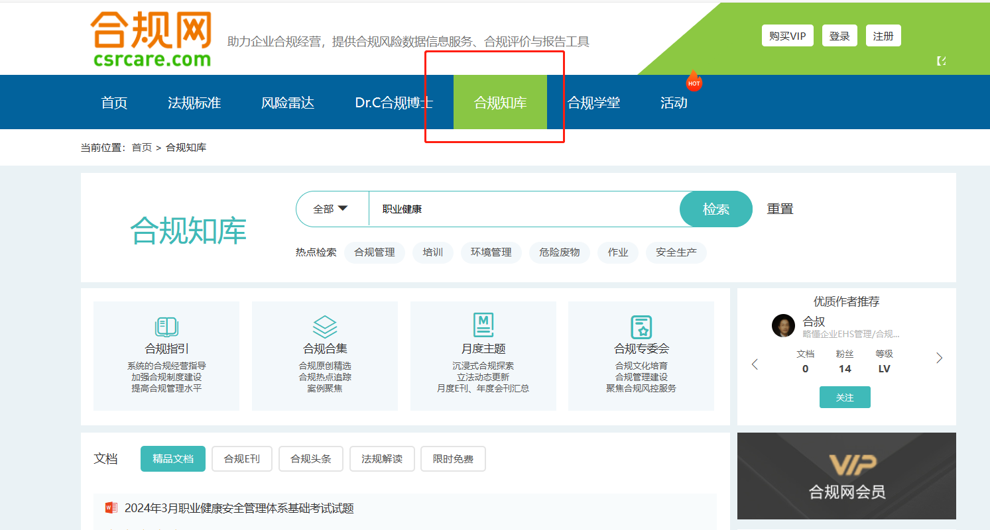Click the search field containing 职业健康
The height and width of the screenshot is (530, 990).
tap(525, 209)
